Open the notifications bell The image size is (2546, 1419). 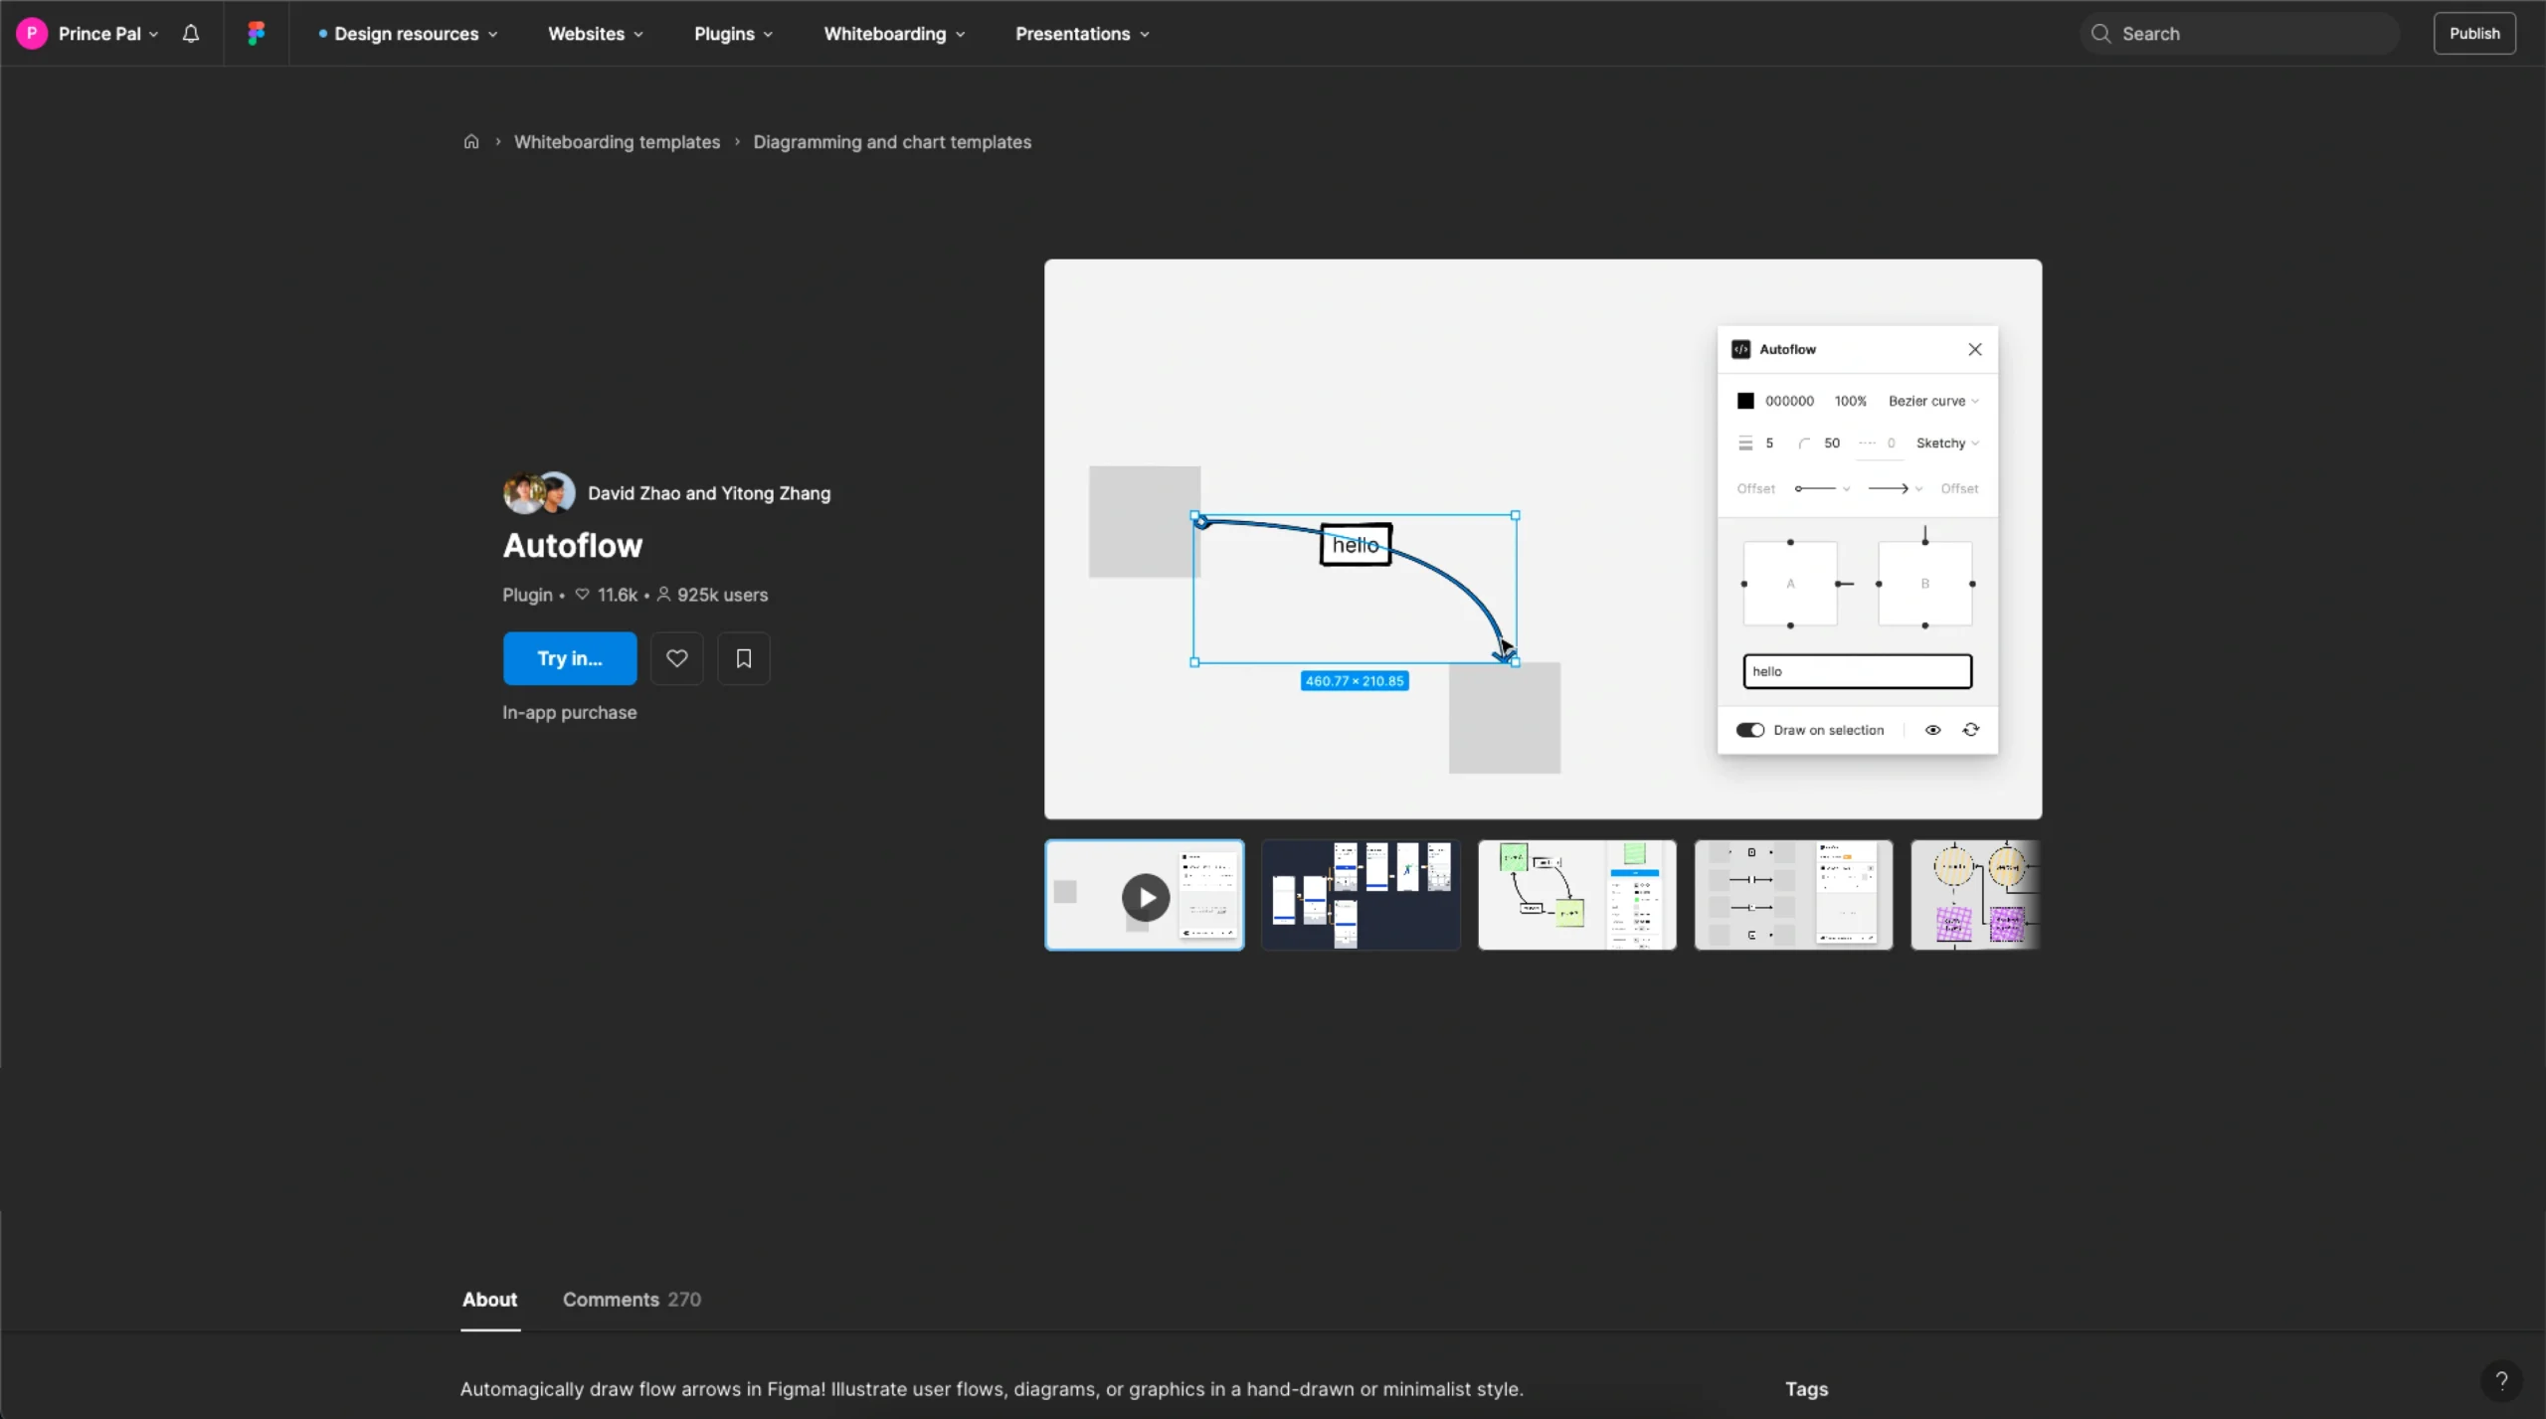tap(191, 34)
